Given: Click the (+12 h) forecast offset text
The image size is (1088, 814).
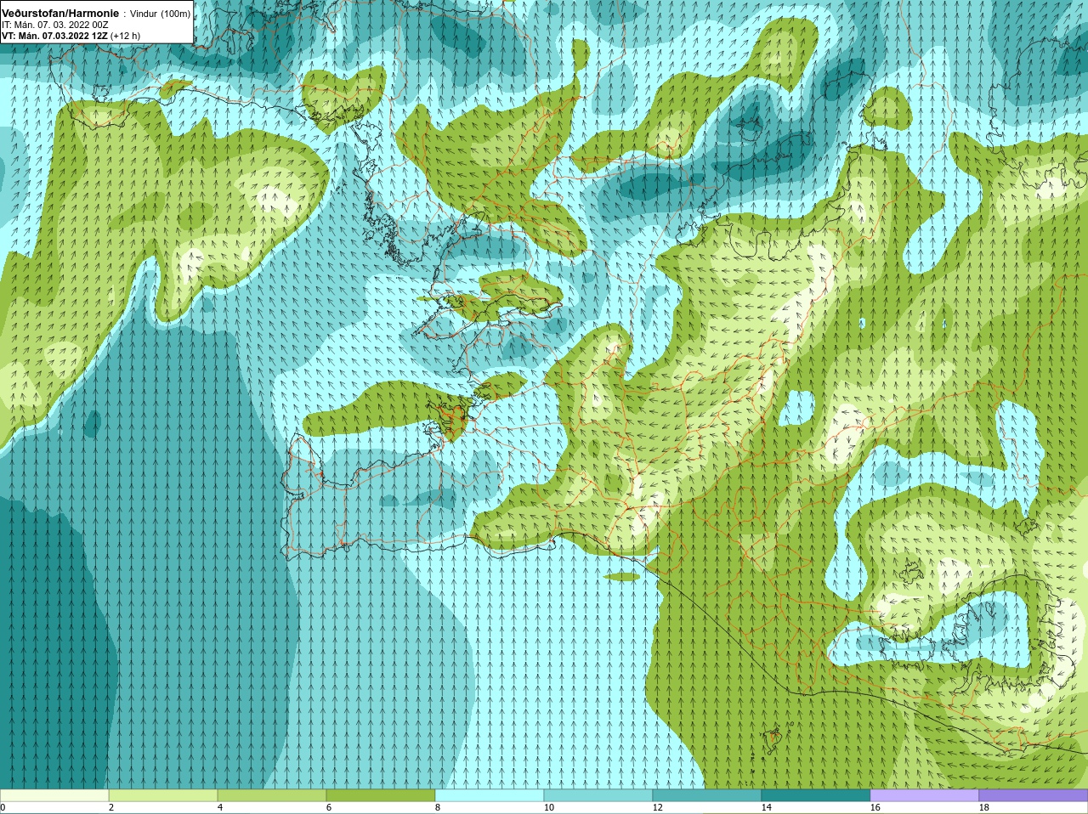Looking at the screenshot, I should [x=126, y=37].
